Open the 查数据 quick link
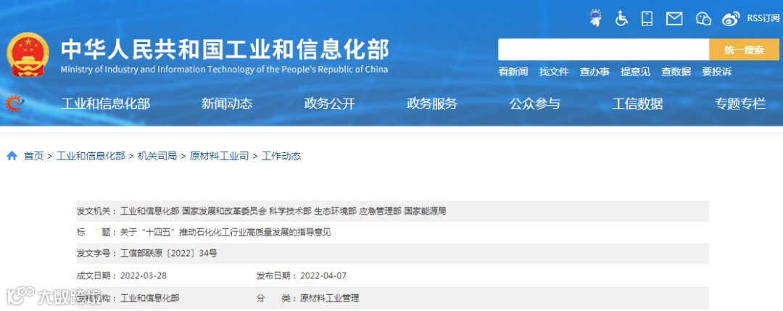Image resolution: width=783 pixels, height=311 pixels. point(676,72)
